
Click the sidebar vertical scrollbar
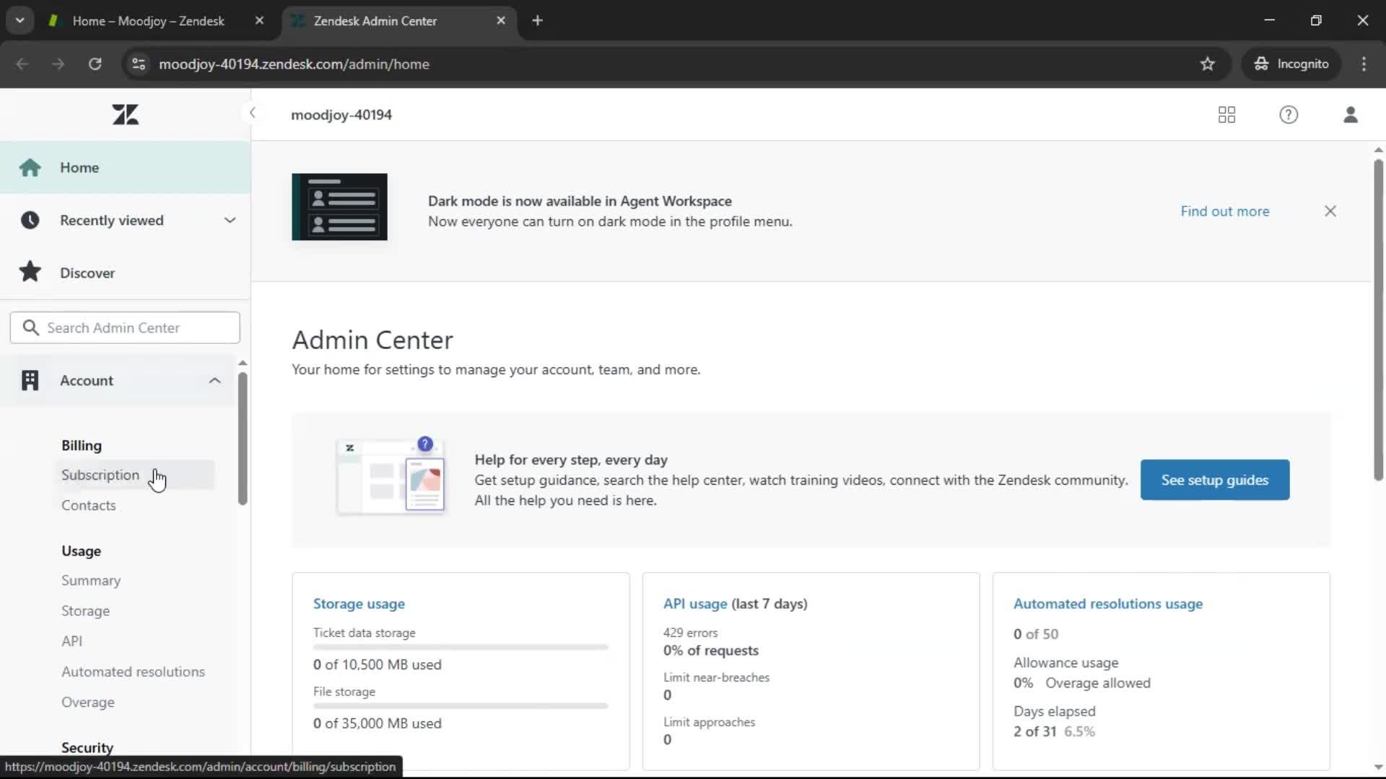click(243, 439)
